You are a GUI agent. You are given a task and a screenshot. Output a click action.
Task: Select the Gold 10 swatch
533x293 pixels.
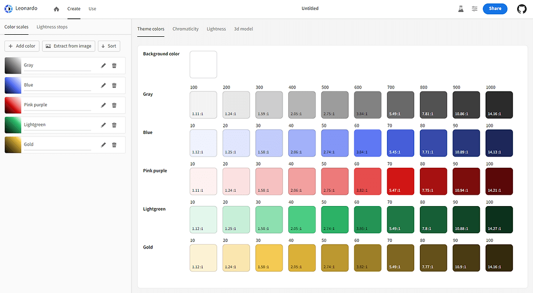click(x=203, y=258)
